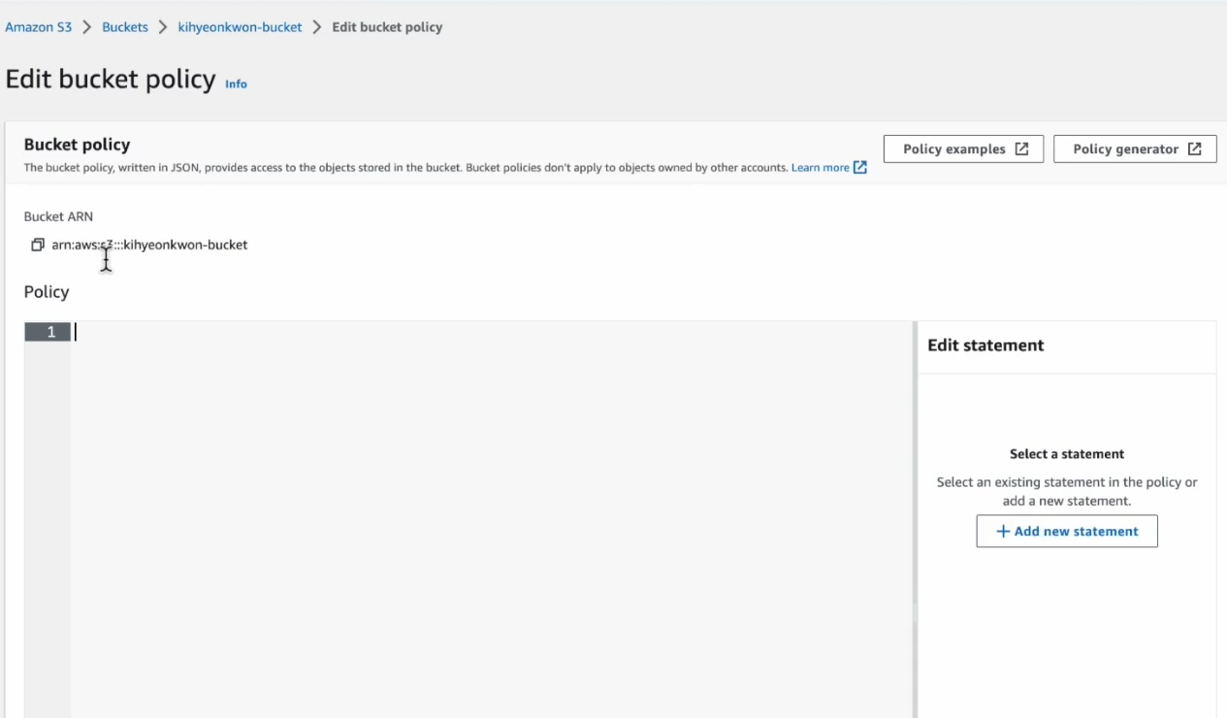
Task: Click the Add new statement button
Action: 1067,531
